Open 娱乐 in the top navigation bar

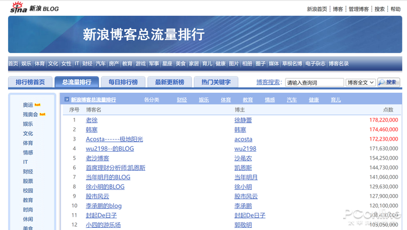[x=26, y=63]
